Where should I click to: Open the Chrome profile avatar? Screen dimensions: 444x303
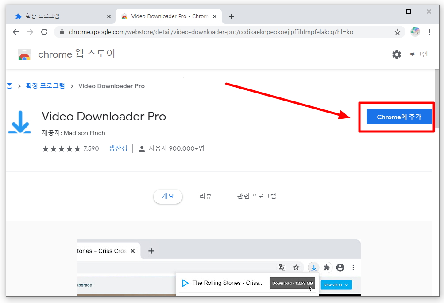pyautogui.click(x=415, y=32)
